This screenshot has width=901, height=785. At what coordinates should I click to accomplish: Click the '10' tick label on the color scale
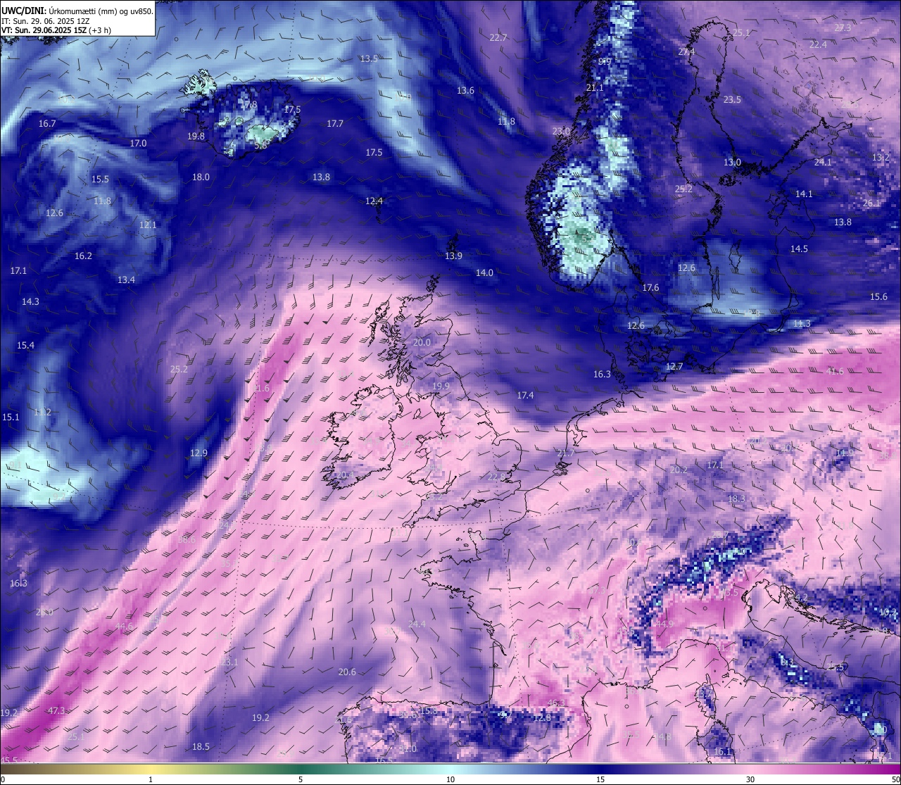click(x=450, y=779)
